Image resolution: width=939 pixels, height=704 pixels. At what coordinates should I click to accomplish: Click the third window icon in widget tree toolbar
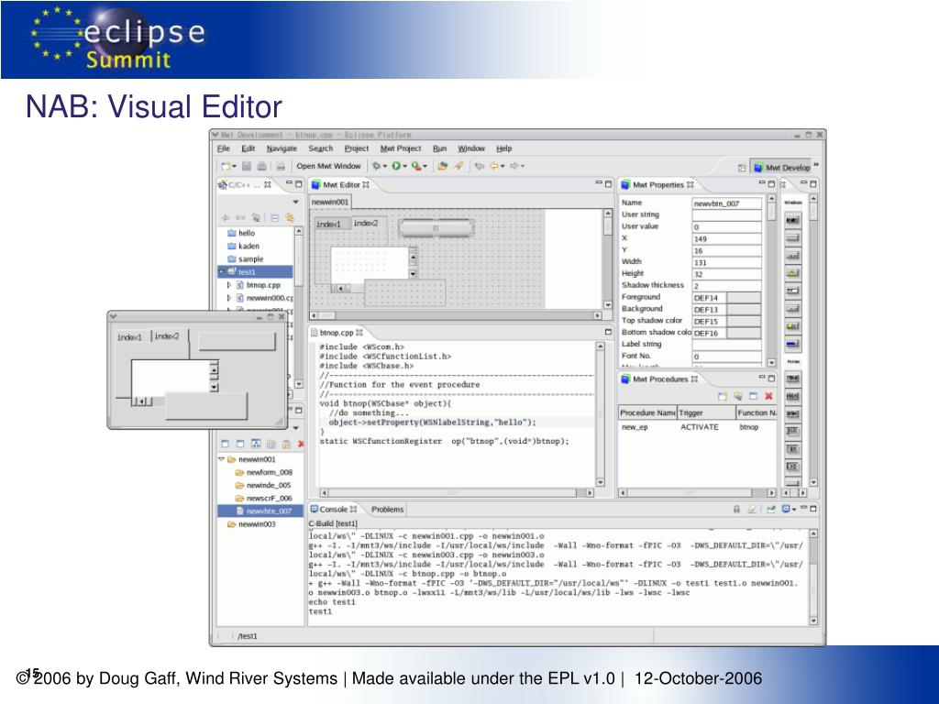coord(256,444)
